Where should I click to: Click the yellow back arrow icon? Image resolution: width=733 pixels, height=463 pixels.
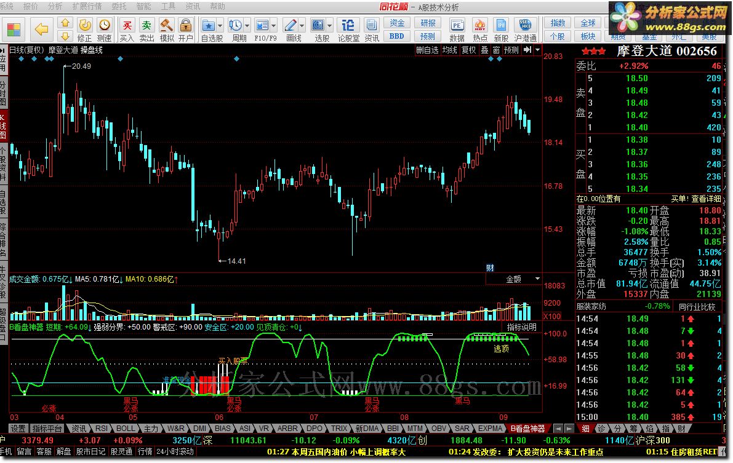(x=42, y=30)
